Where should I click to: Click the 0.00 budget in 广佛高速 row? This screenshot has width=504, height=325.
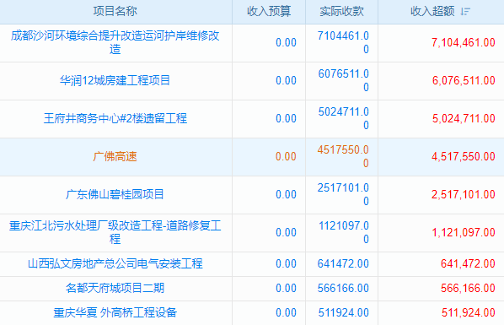(286, 156)
